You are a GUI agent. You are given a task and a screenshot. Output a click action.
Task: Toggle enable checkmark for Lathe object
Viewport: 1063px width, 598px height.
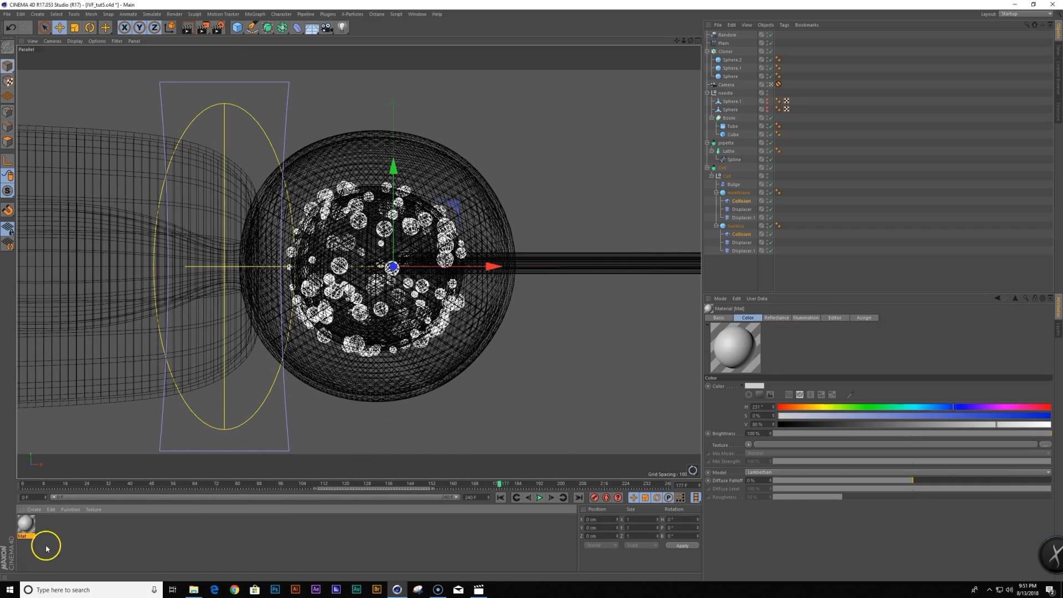(x=770, y=151)
